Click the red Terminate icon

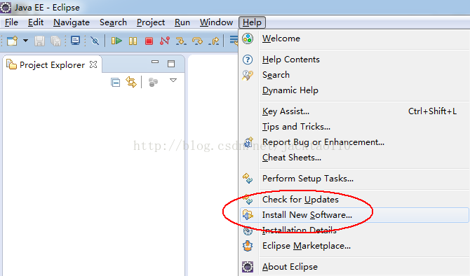click(x=149, y=41)
